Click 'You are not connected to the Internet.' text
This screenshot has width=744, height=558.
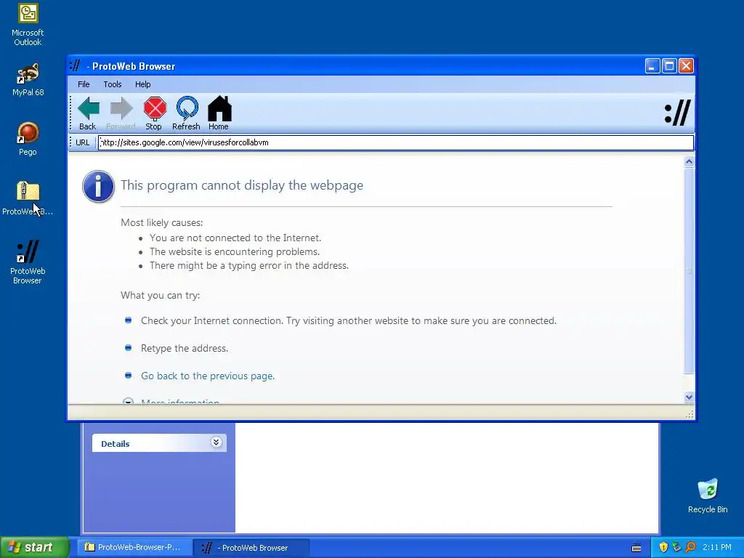pyautogui.click(x=235, y=238)
